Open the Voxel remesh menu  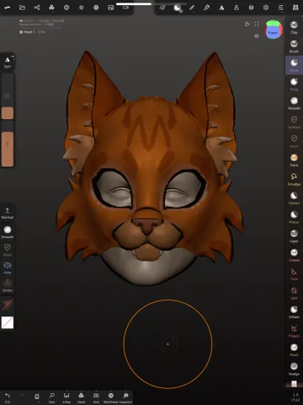81,397
